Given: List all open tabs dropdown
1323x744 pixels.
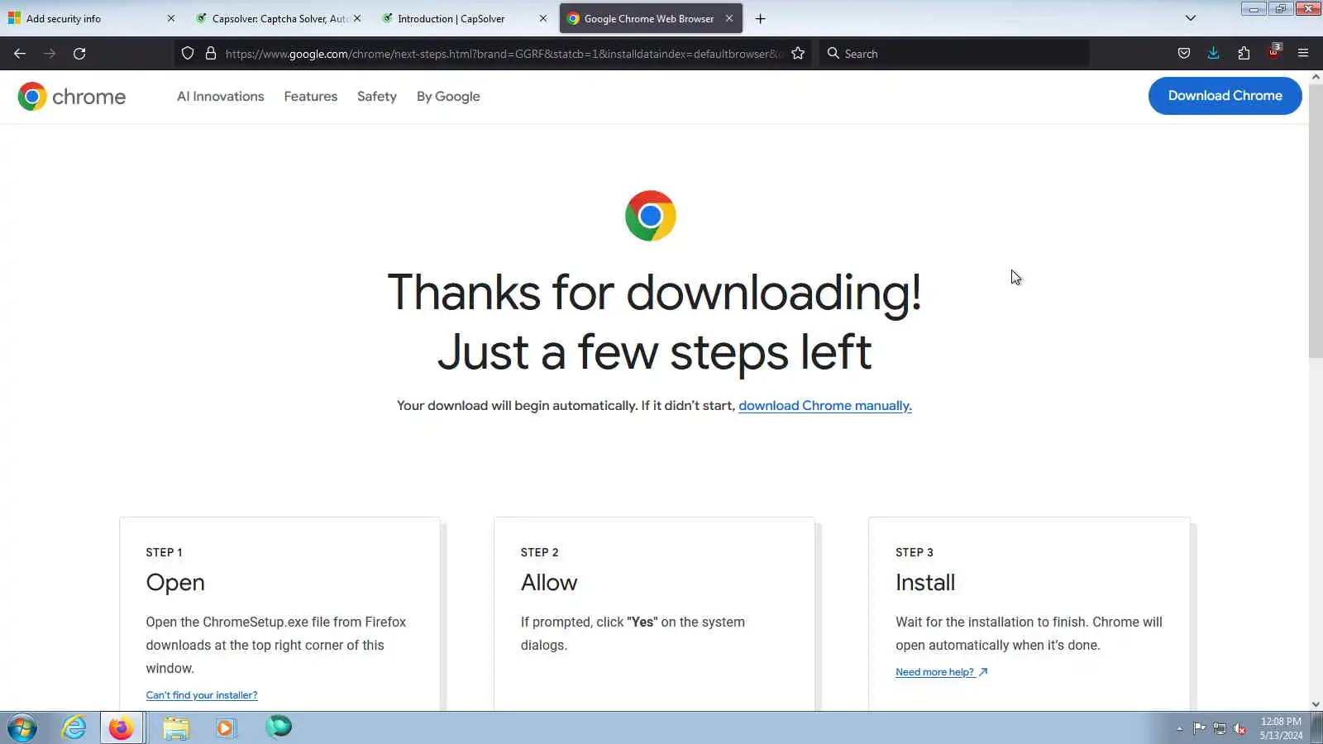Looking at the screenshot, I should [1191, 18].
